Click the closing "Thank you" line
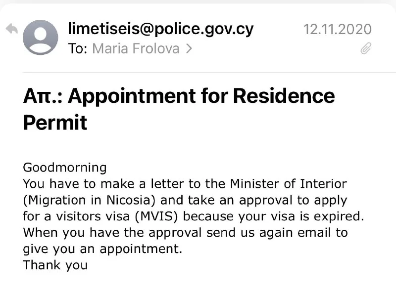Viewport: 396px width, 298px height. click(55, 265)
